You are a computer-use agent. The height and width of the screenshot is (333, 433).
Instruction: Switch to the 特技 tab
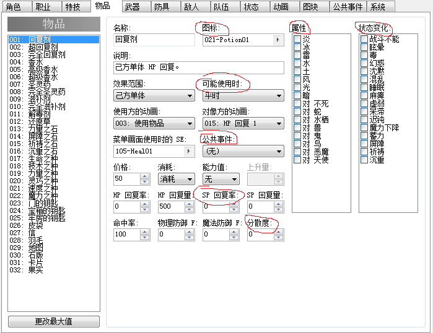click(76, 7)
